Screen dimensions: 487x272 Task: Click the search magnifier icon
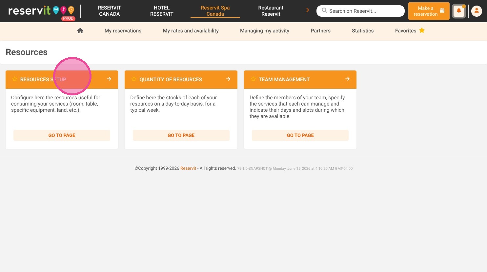click(324, 10)
